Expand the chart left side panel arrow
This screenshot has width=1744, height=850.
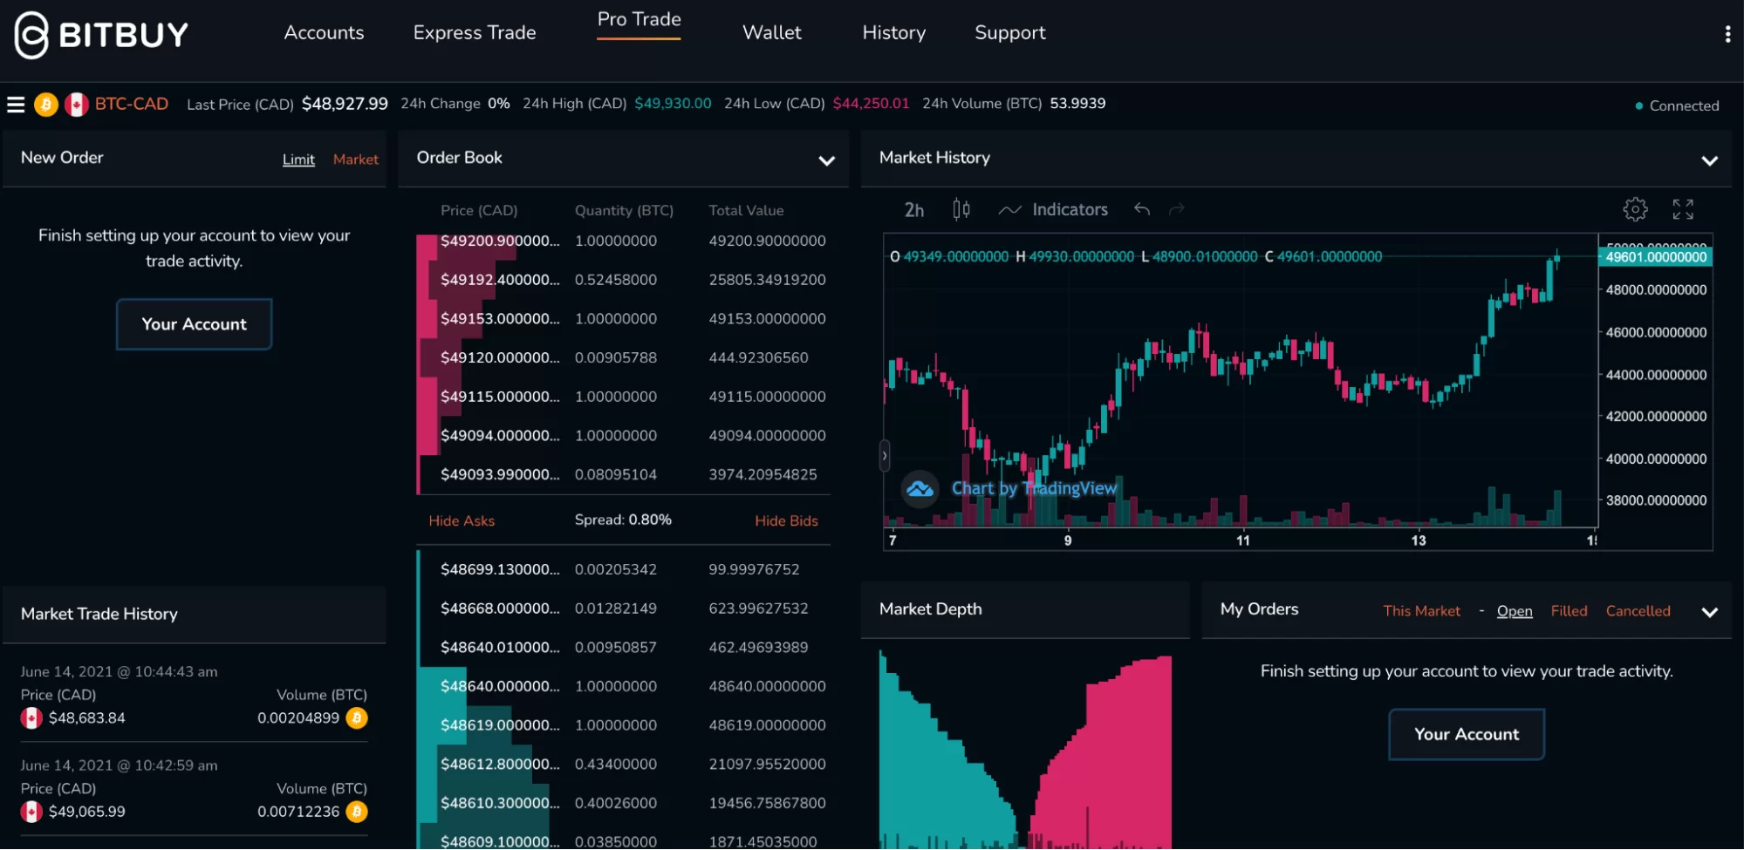coord(885,455)
